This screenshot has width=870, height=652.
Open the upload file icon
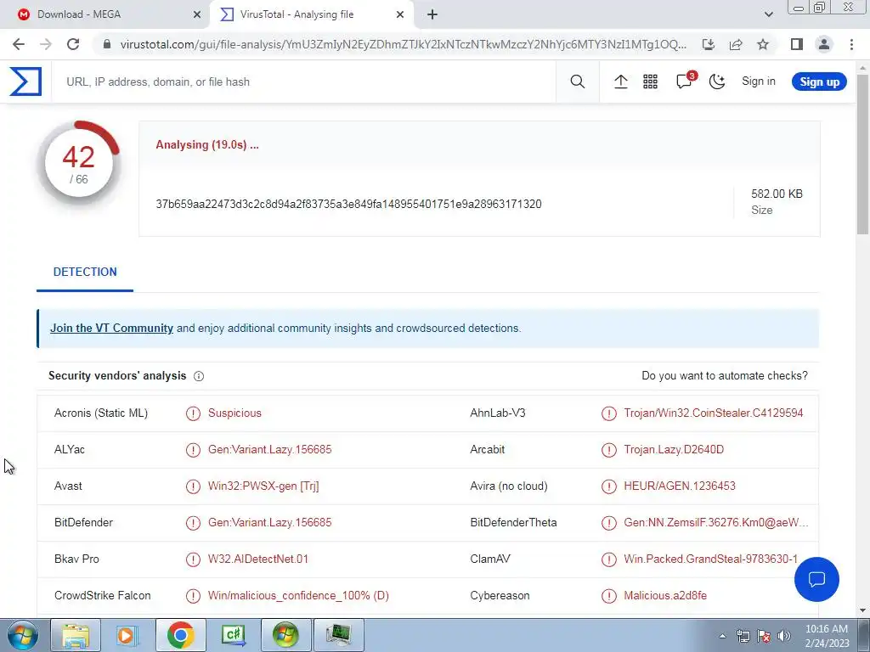pos(620,81)
